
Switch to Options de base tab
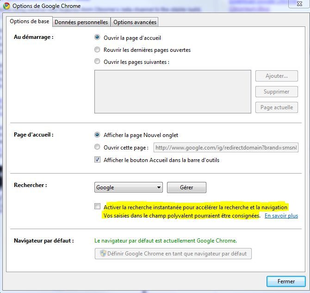click(x=30, y=21)
